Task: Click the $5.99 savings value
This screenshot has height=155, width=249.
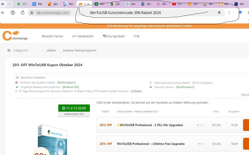Action: [234, 125]
